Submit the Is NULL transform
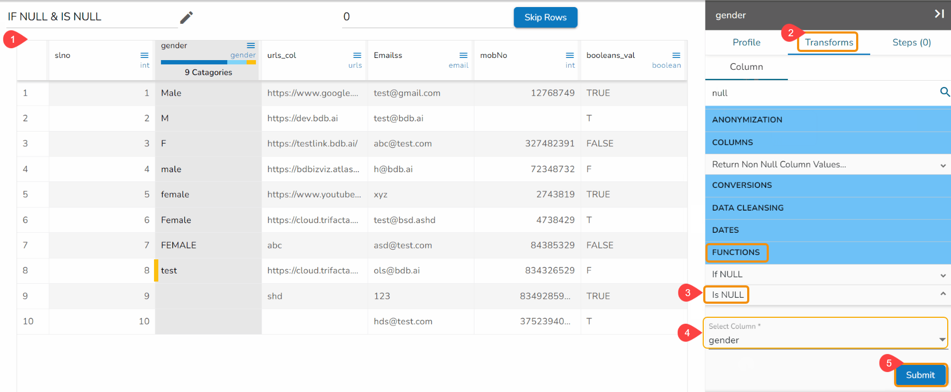 coord(920,375)
